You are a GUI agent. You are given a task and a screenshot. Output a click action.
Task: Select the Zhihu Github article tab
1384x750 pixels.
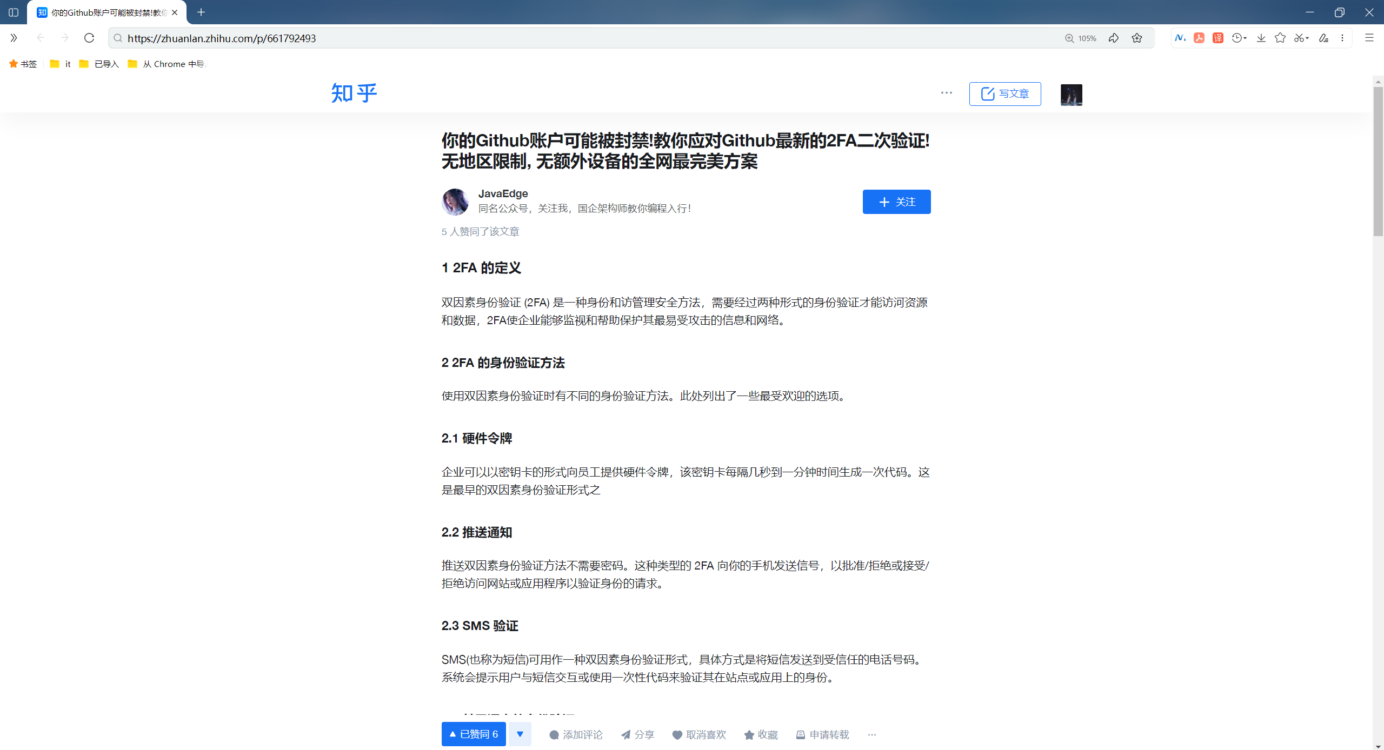click(x=107, y=12)
